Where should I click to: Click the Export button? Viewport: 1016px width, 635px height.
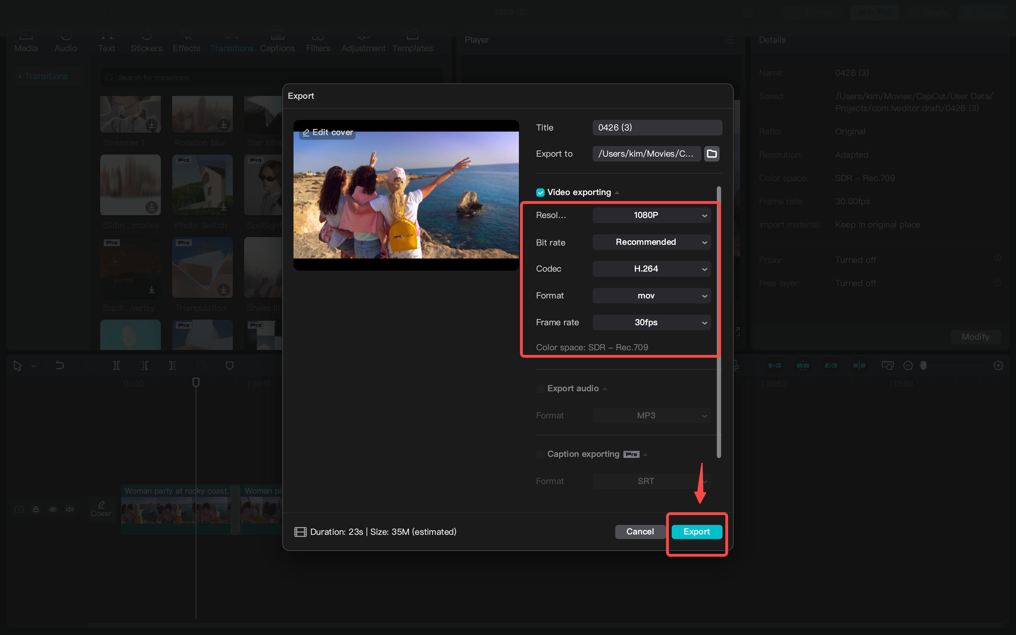coord(696,531)
